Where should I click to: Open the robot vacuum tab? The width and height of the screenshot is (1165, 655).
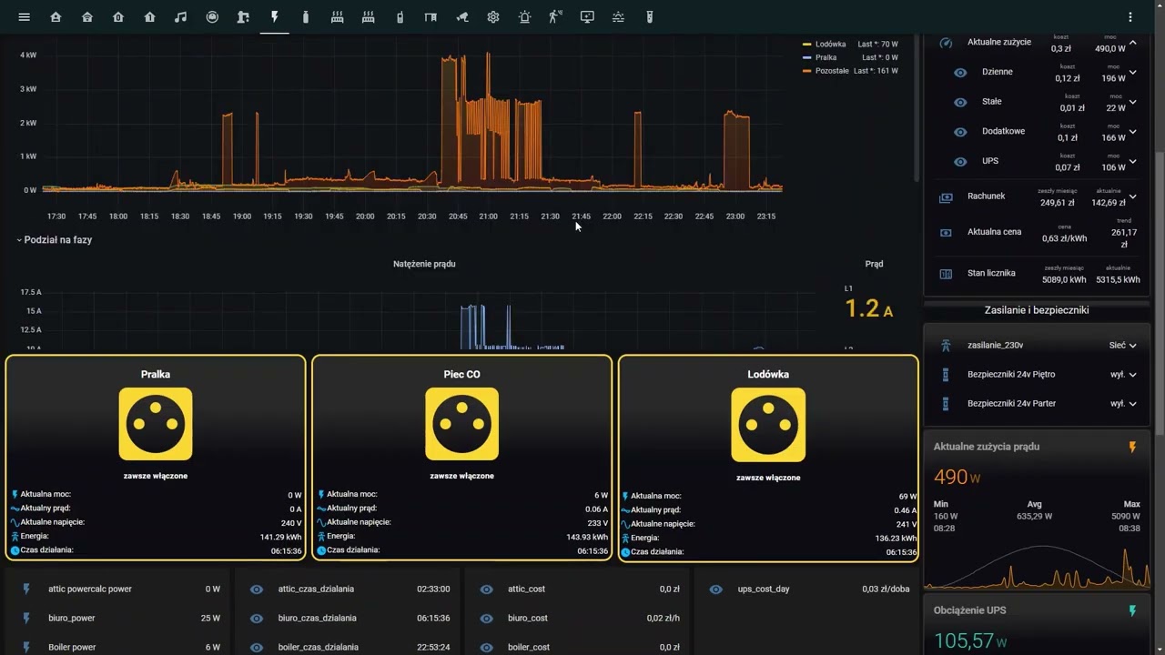point(212,17)
